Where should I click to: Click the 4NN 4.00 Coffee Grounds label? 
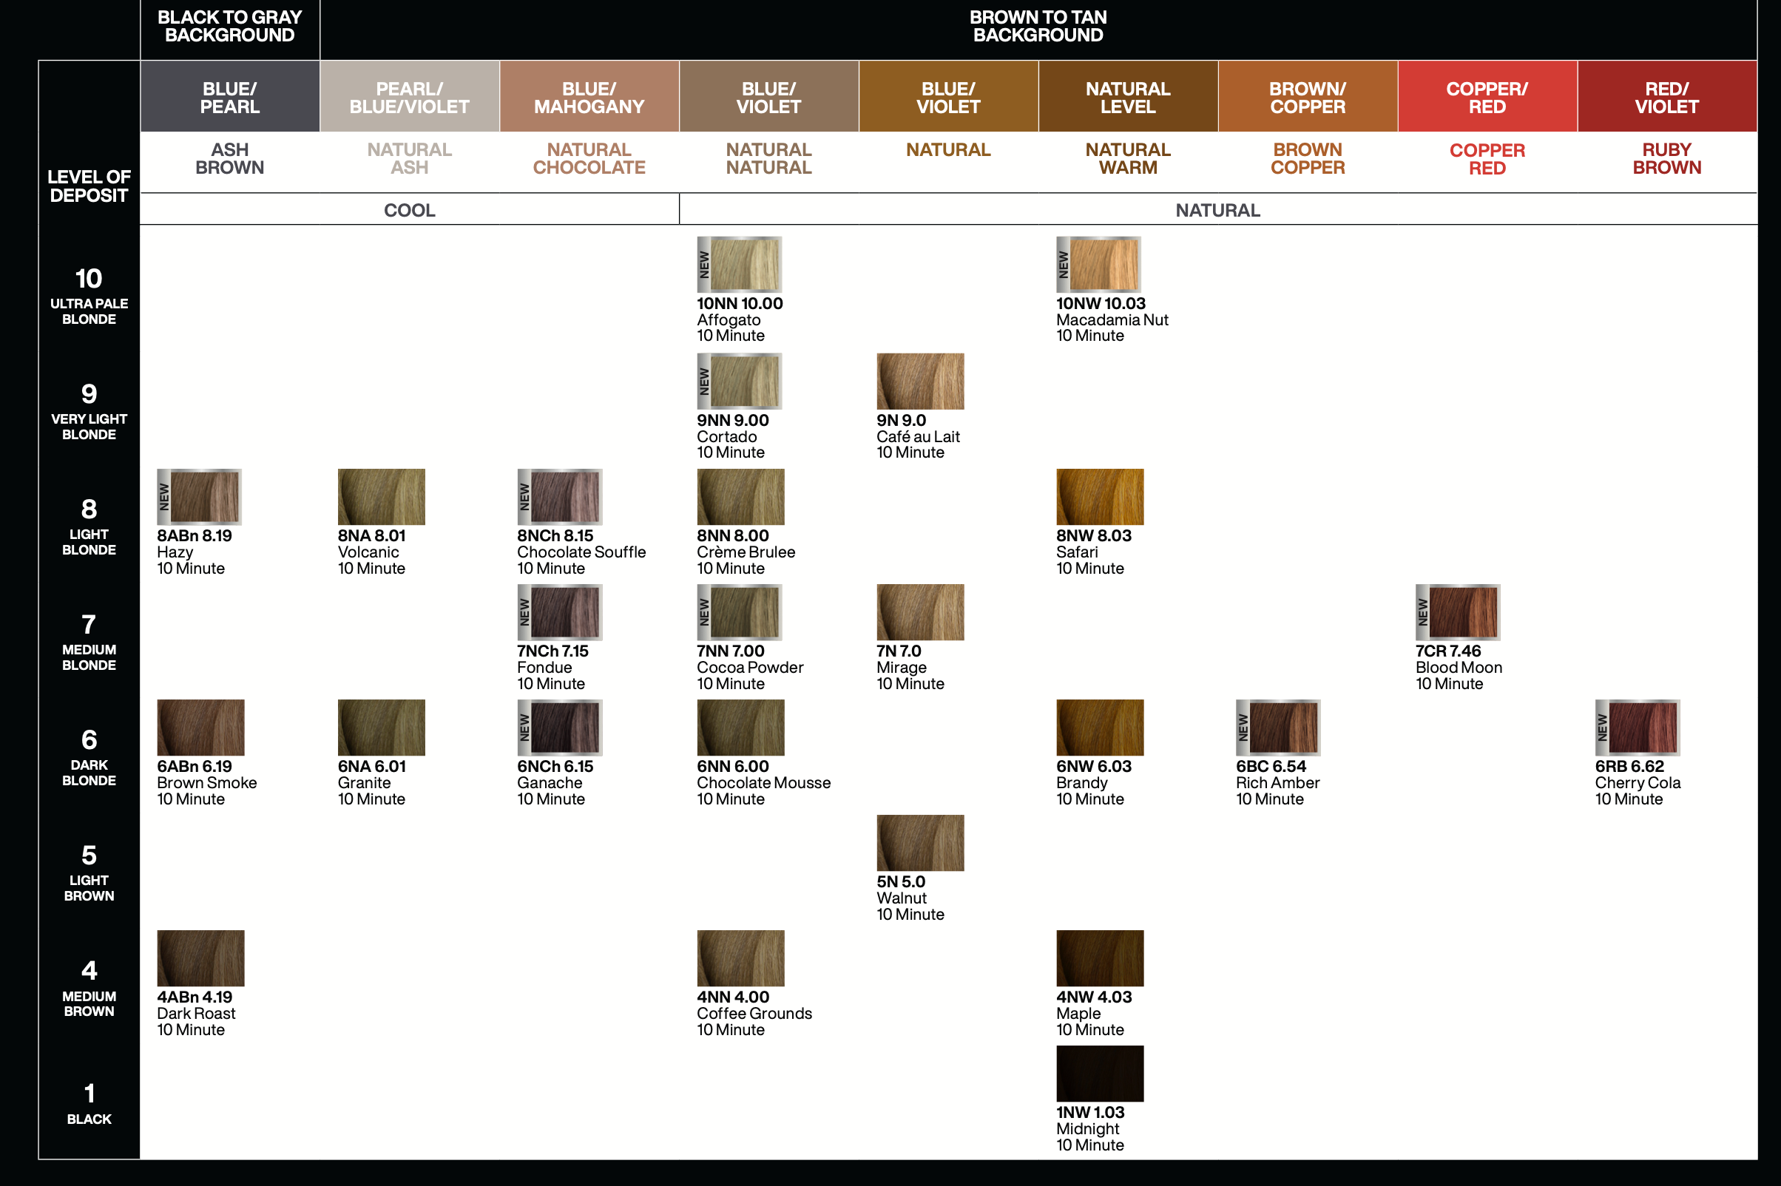pyautogui.click(x=733, y=997)
